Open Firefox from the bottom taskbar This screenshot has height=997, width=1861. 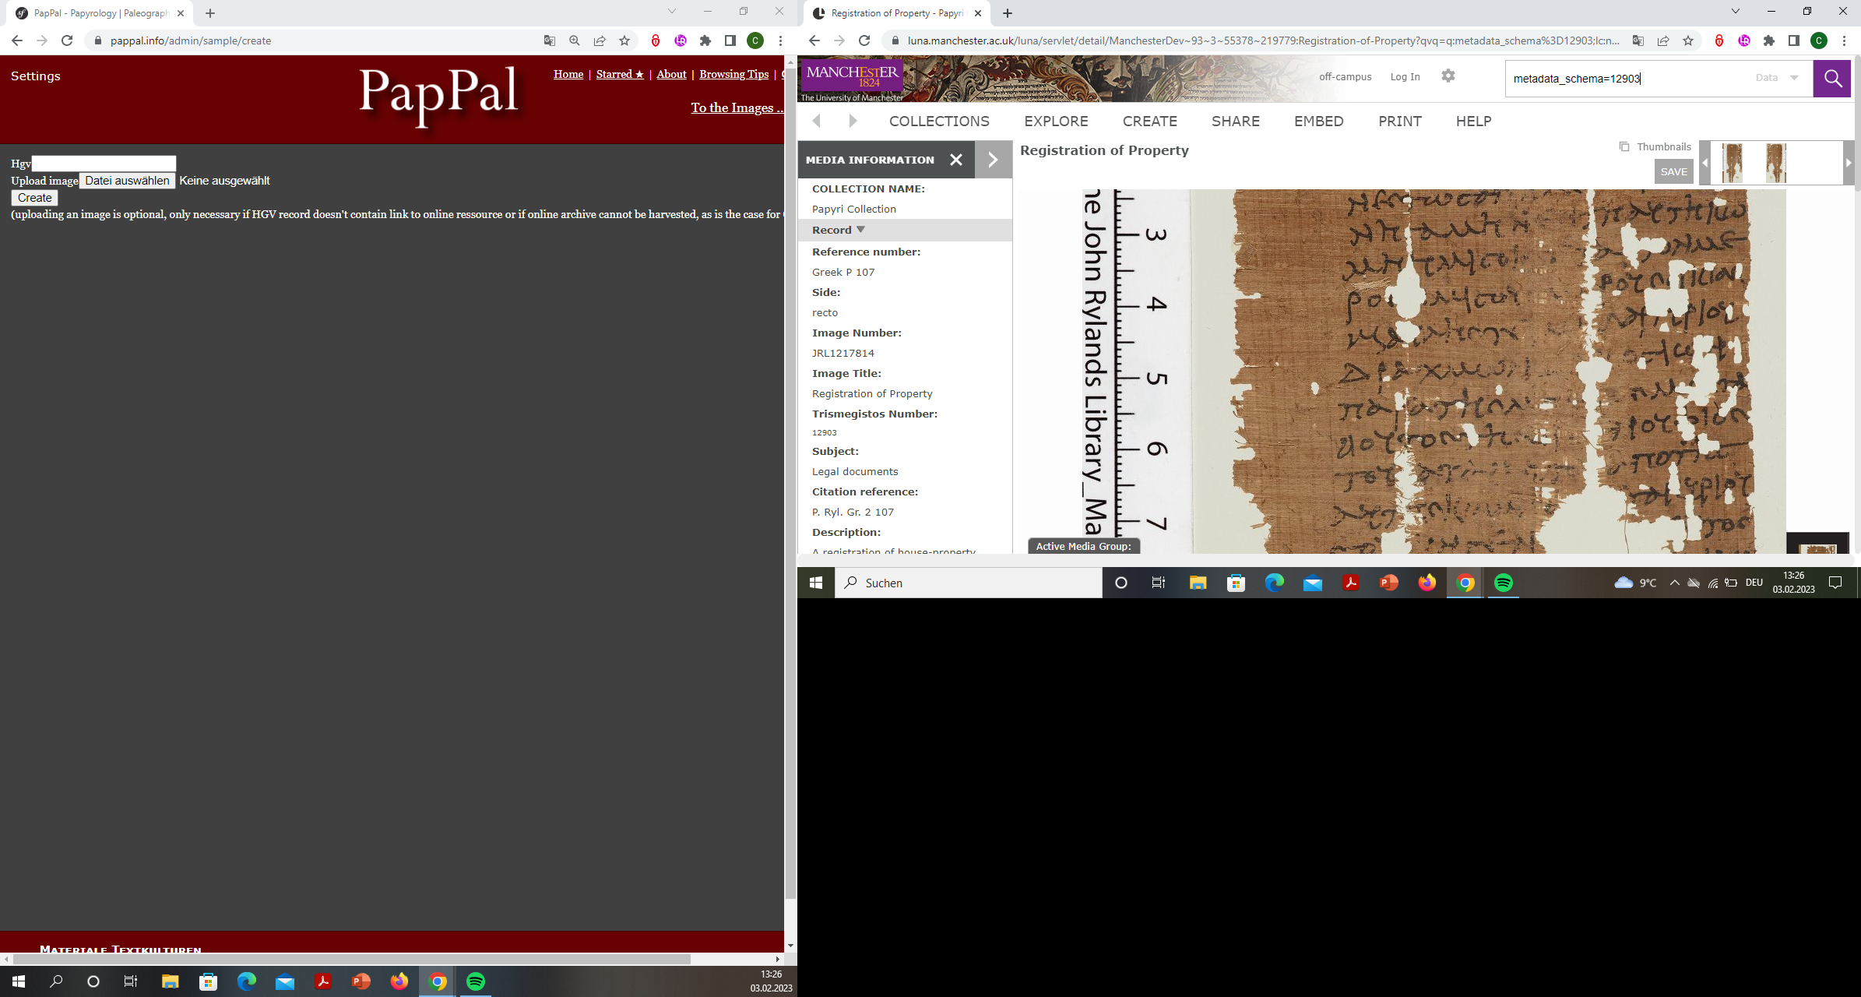(399, 981)
